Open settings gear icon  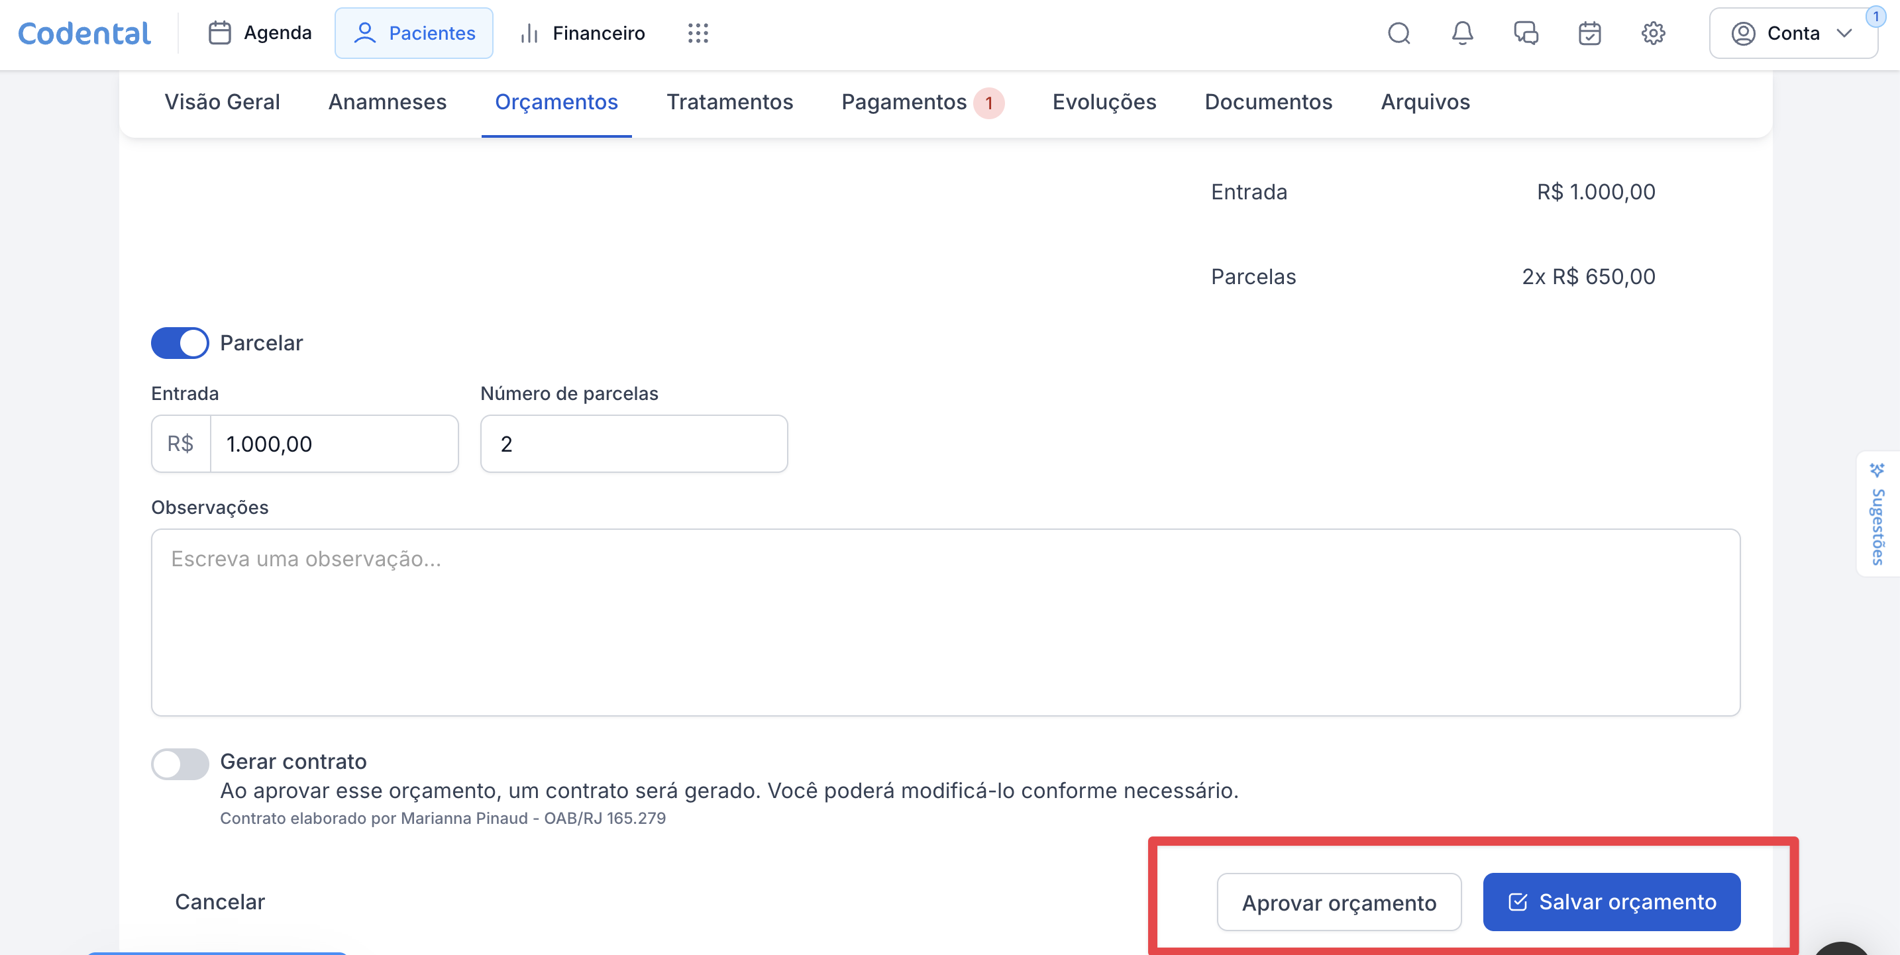coord(1653,33)
